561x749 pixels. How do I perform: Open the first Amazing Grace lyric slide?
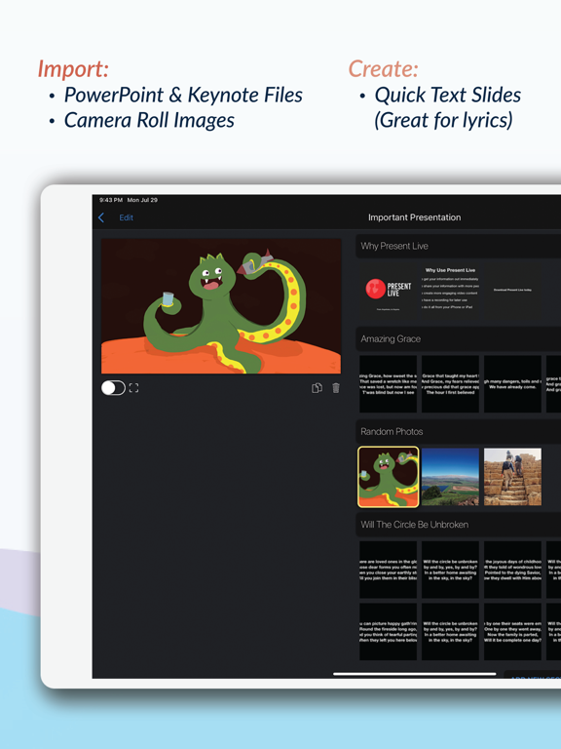[x=389, y=383]
